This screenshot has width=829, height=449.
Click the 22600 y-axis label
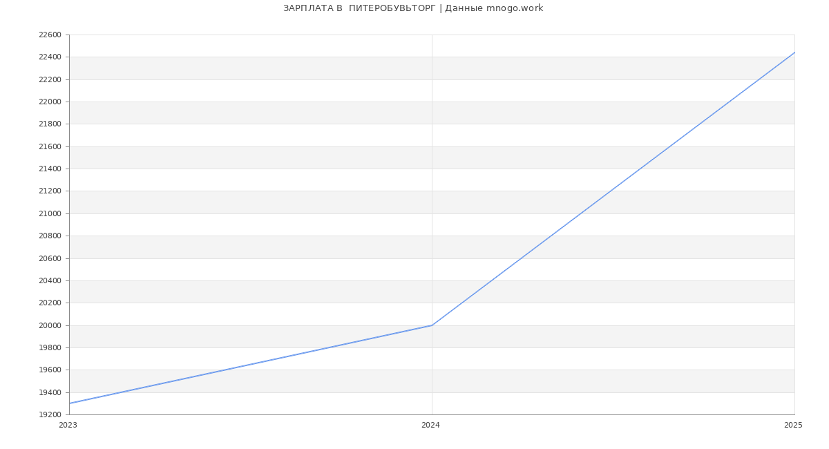(51, 35)
